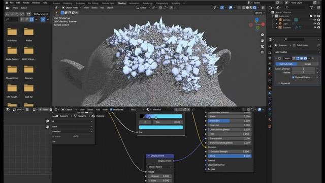The image size is (325, 183).
Task: Open the Object Mode dropdown
Action: click(72, 8)
